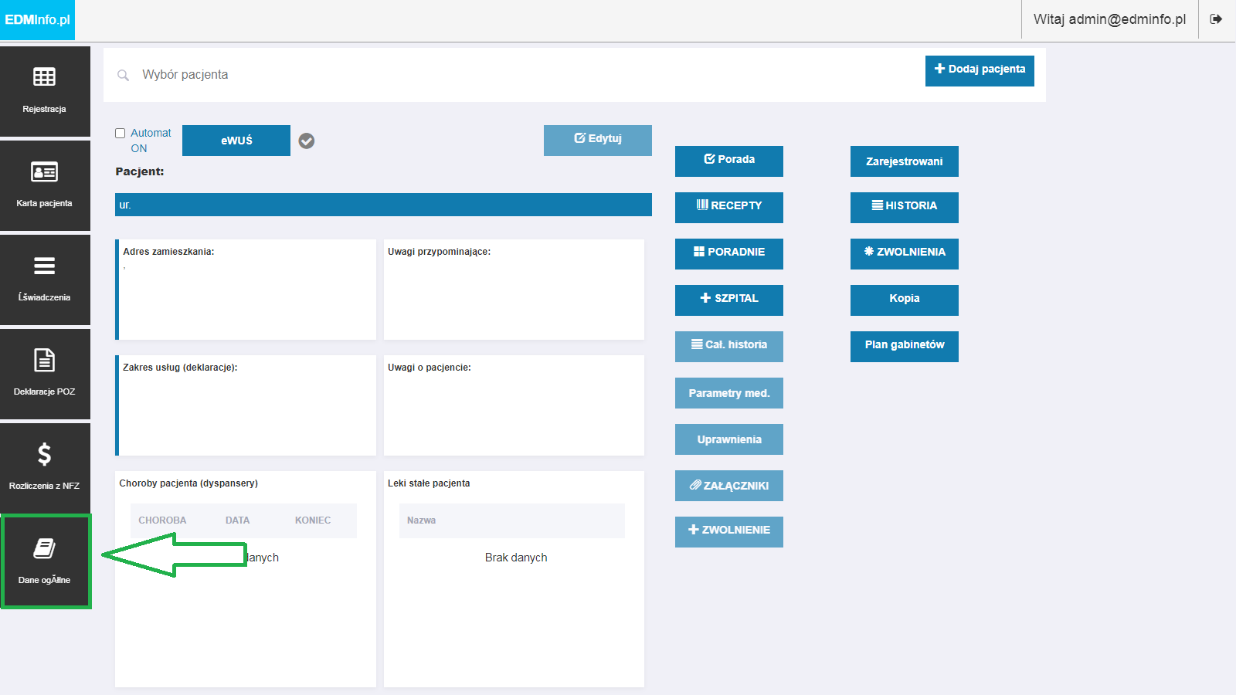Viewport: 1236px width, 695px height.
Task: Open patient HISTORIA
Action: click(x=905, y=208)
